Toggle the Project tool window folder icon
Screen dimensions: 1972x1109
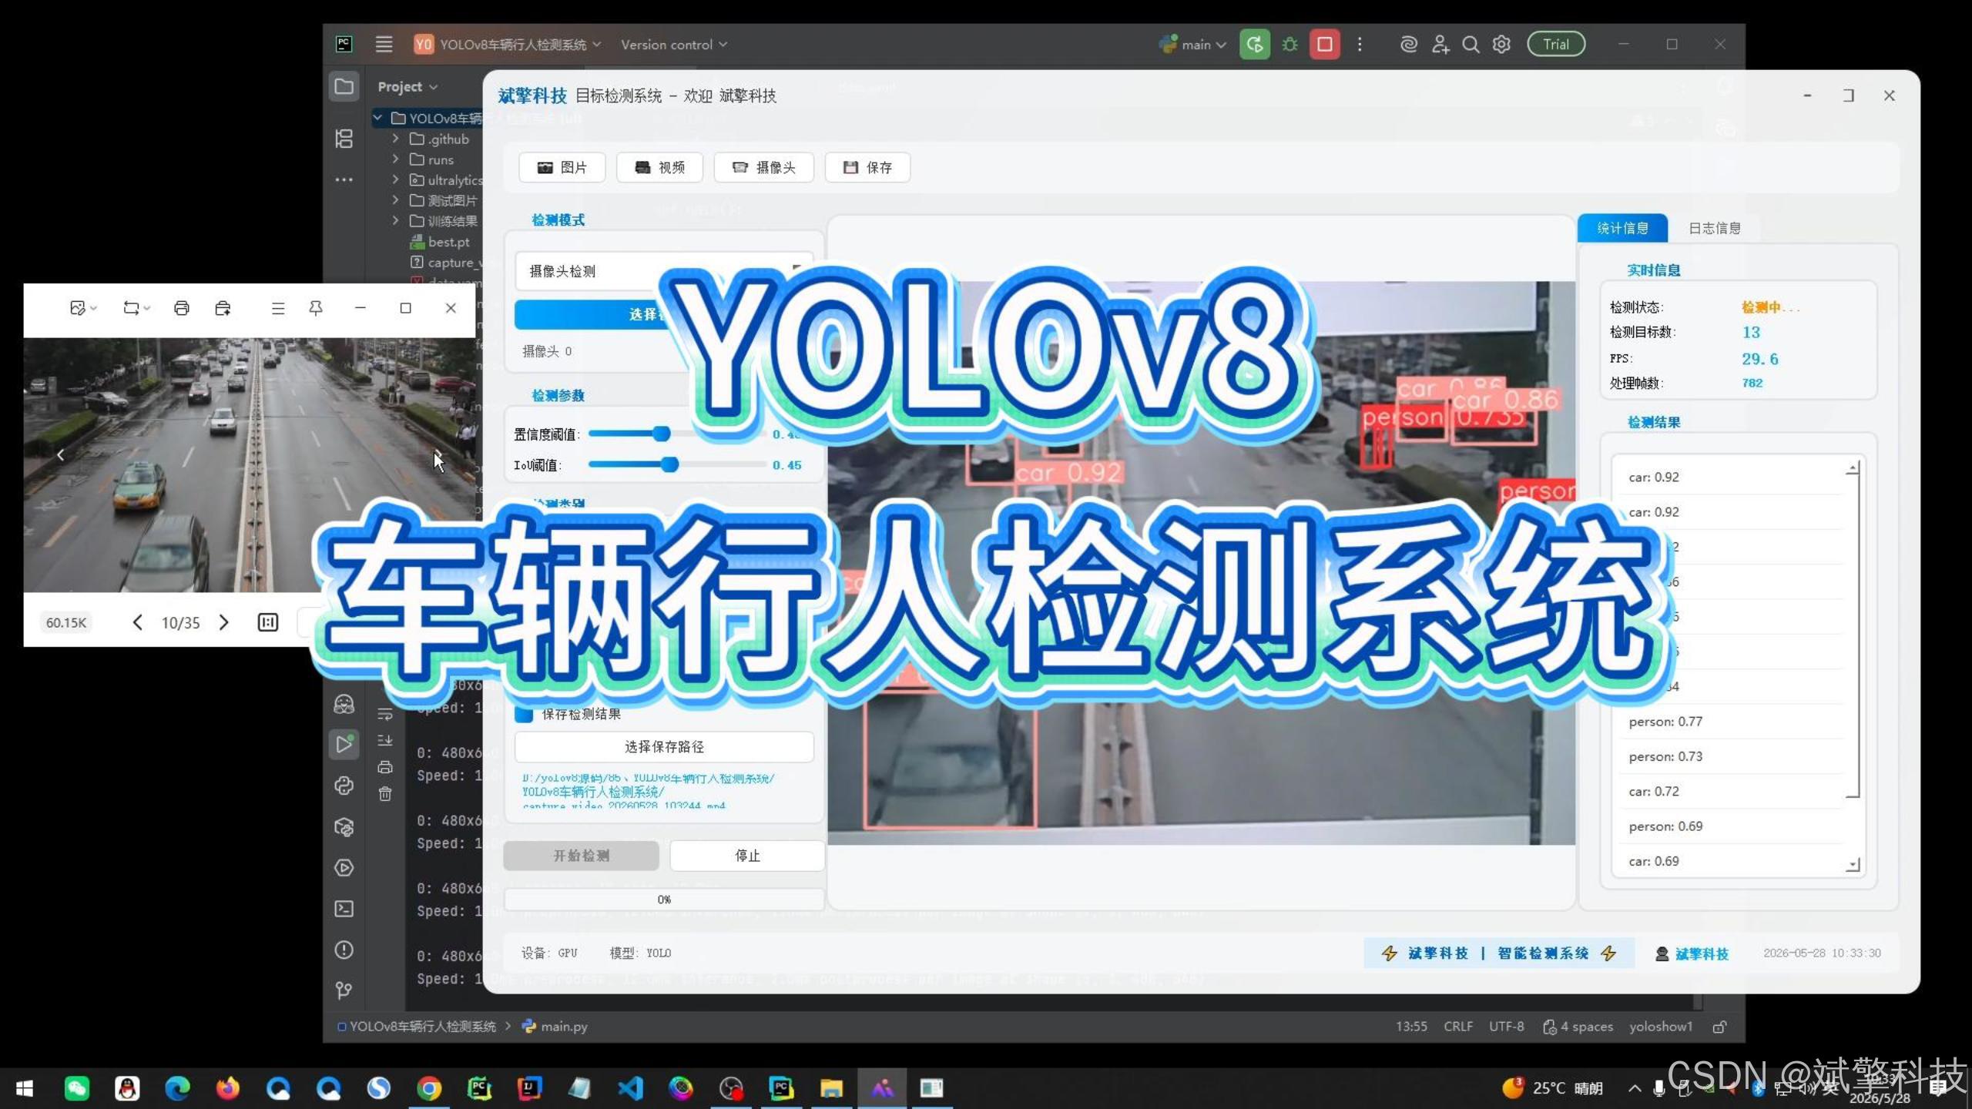coord(344,86)
